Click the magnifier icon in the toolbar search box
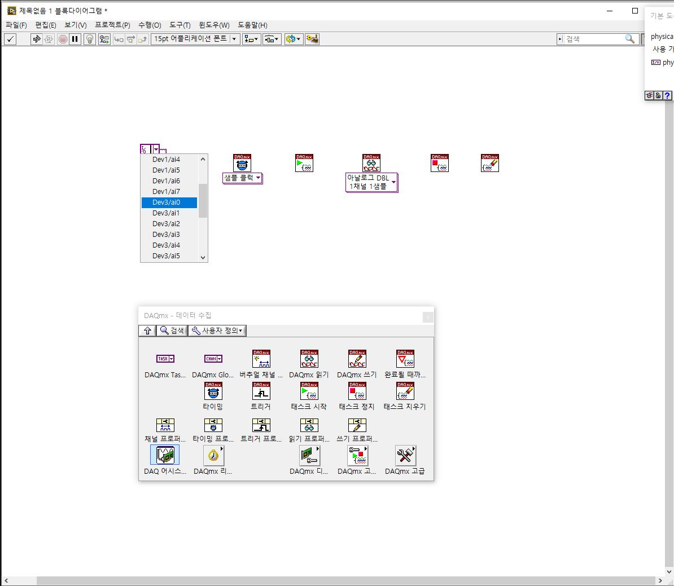 (x=630, y=39)
